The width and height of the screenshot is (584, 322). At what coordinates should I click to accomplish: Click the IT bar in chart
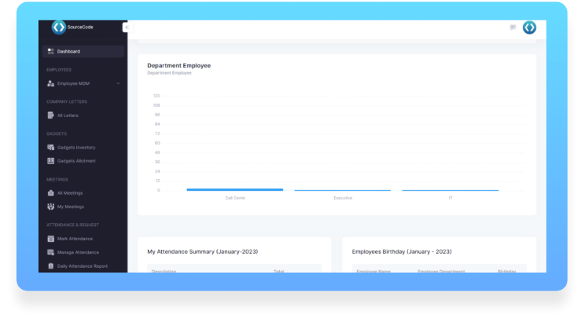coord(450,190)
